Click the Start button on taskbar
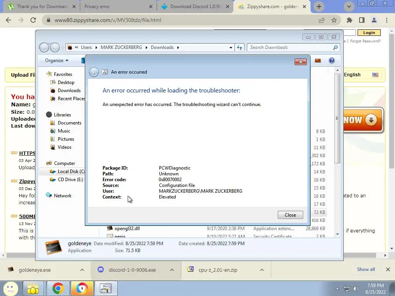 10,289
